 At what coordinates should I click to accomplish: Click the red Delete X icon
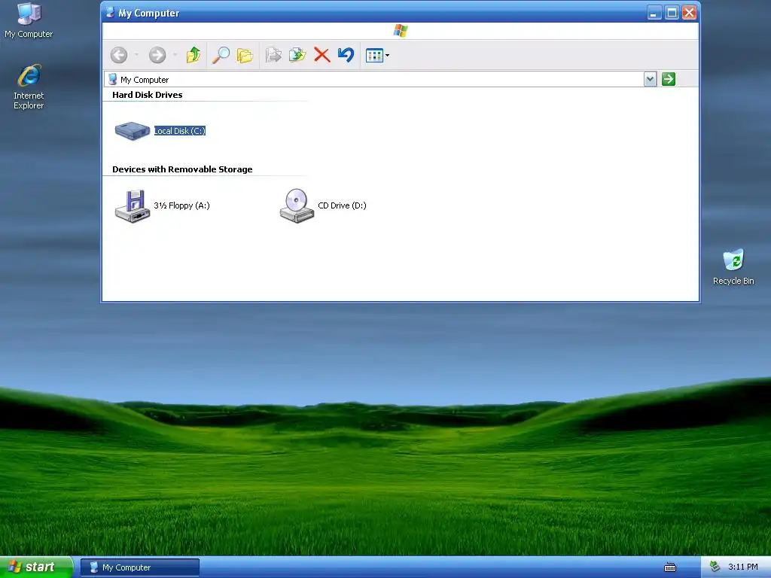coord(322,55)
